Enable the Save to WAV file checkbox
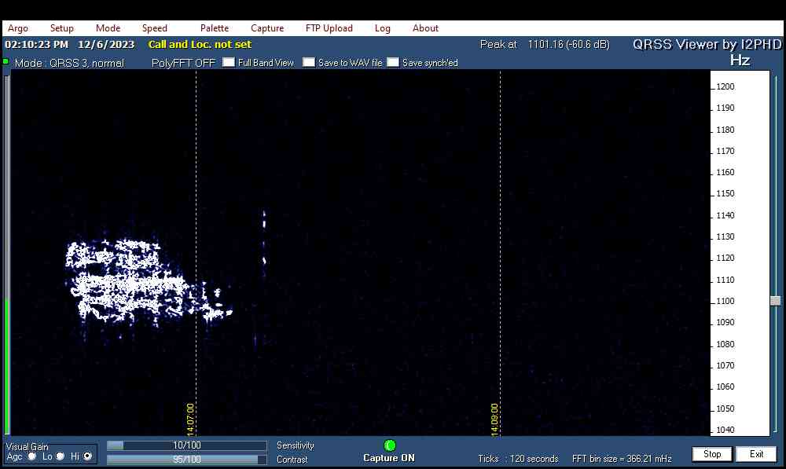 pyautogui.click(x=309, y=62)
